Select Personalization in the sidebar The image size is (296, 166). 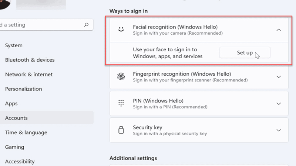[x=23, y=89]
